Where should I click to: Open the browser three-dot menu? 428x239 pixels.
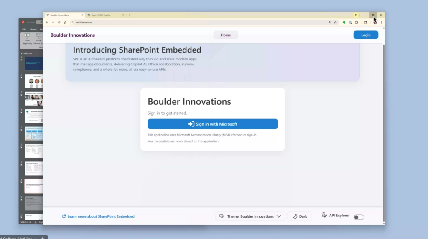(381, 23)
